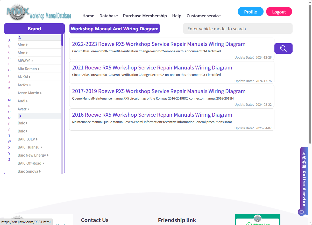Expand the AIWAYS brand
The image size is (312, 225).
[25, 61]
